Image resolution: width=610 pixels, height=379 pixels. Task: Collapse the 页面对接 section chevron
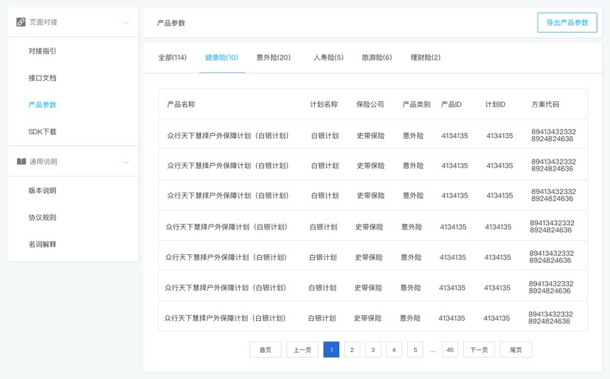[x=126, y=23]
